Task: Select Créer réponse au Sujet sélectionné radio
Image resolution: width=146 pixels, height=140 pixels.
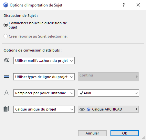Action: coord(5,36)
